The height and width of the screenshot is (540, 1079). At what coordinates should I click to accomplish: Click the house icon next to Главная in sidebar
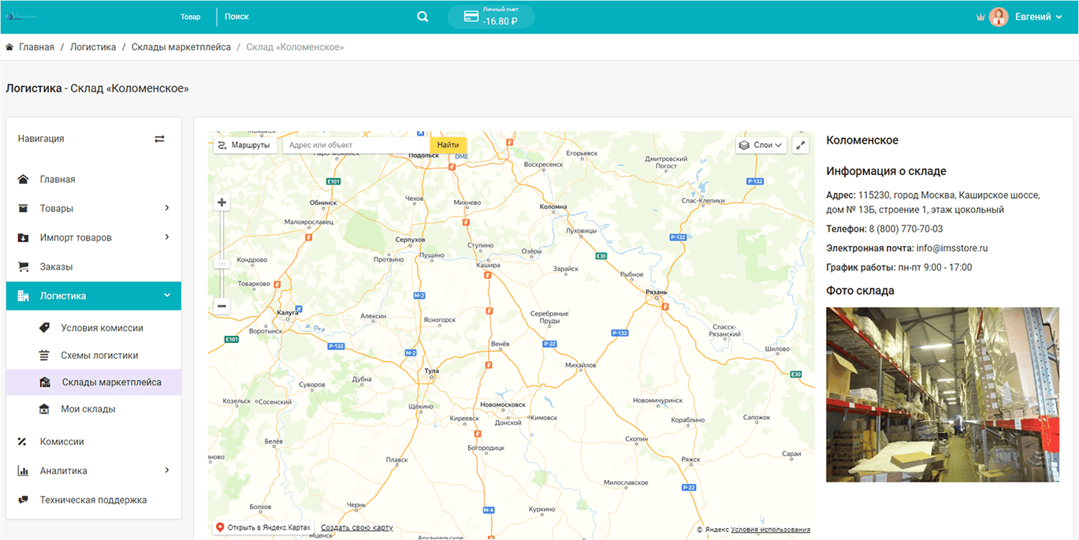pyautogui.click(x=23, y=179)
